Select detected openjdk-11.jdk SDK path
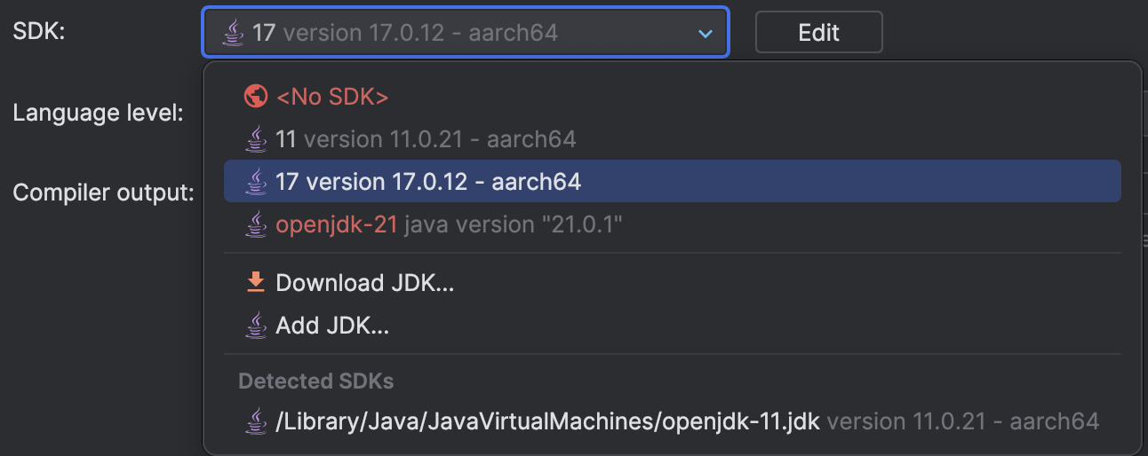Image resolution: width=1148 pixels, height=456 pixels. click(673, 421)
